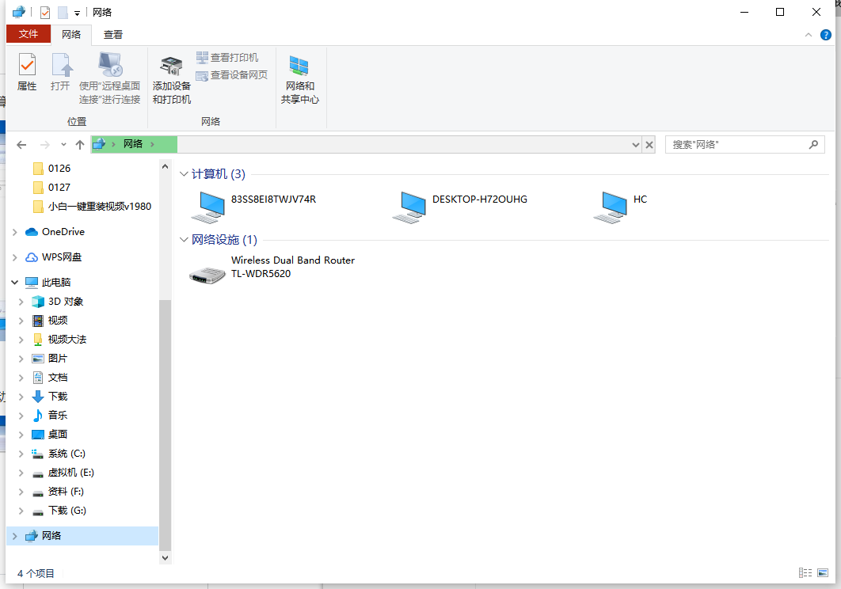The height and width of the screenshot is (589, 841).
Task: Open OneDrive in navigation pane
Action: 63,232
